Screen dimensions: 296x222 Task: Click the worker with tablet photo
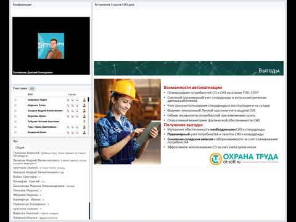click(x=128, y=121)
